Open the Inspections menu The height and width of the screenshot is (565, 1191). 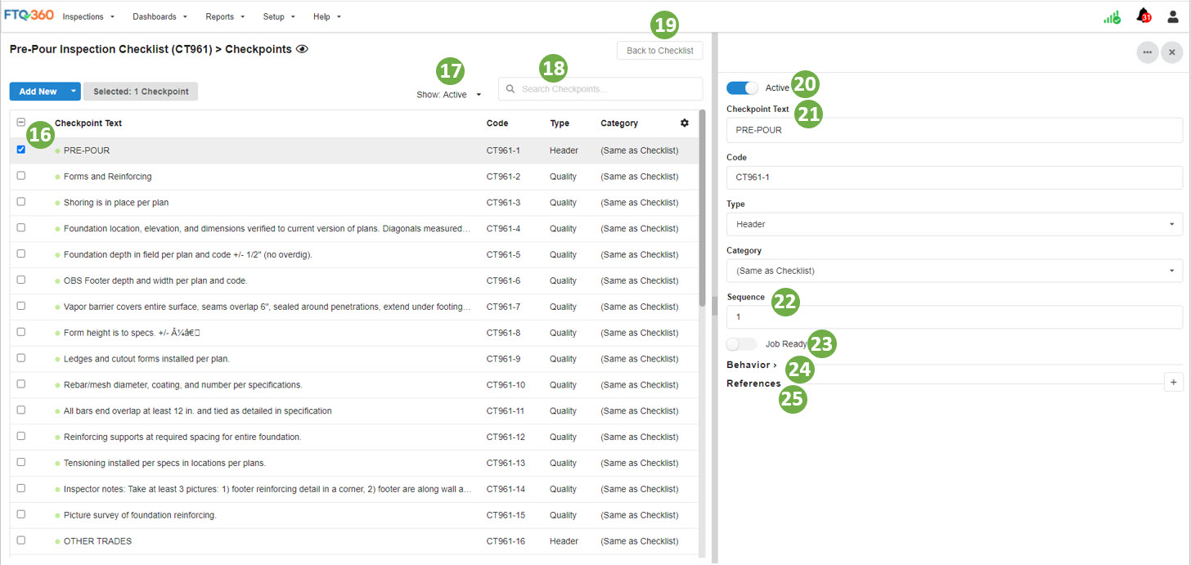coord(84,16)
